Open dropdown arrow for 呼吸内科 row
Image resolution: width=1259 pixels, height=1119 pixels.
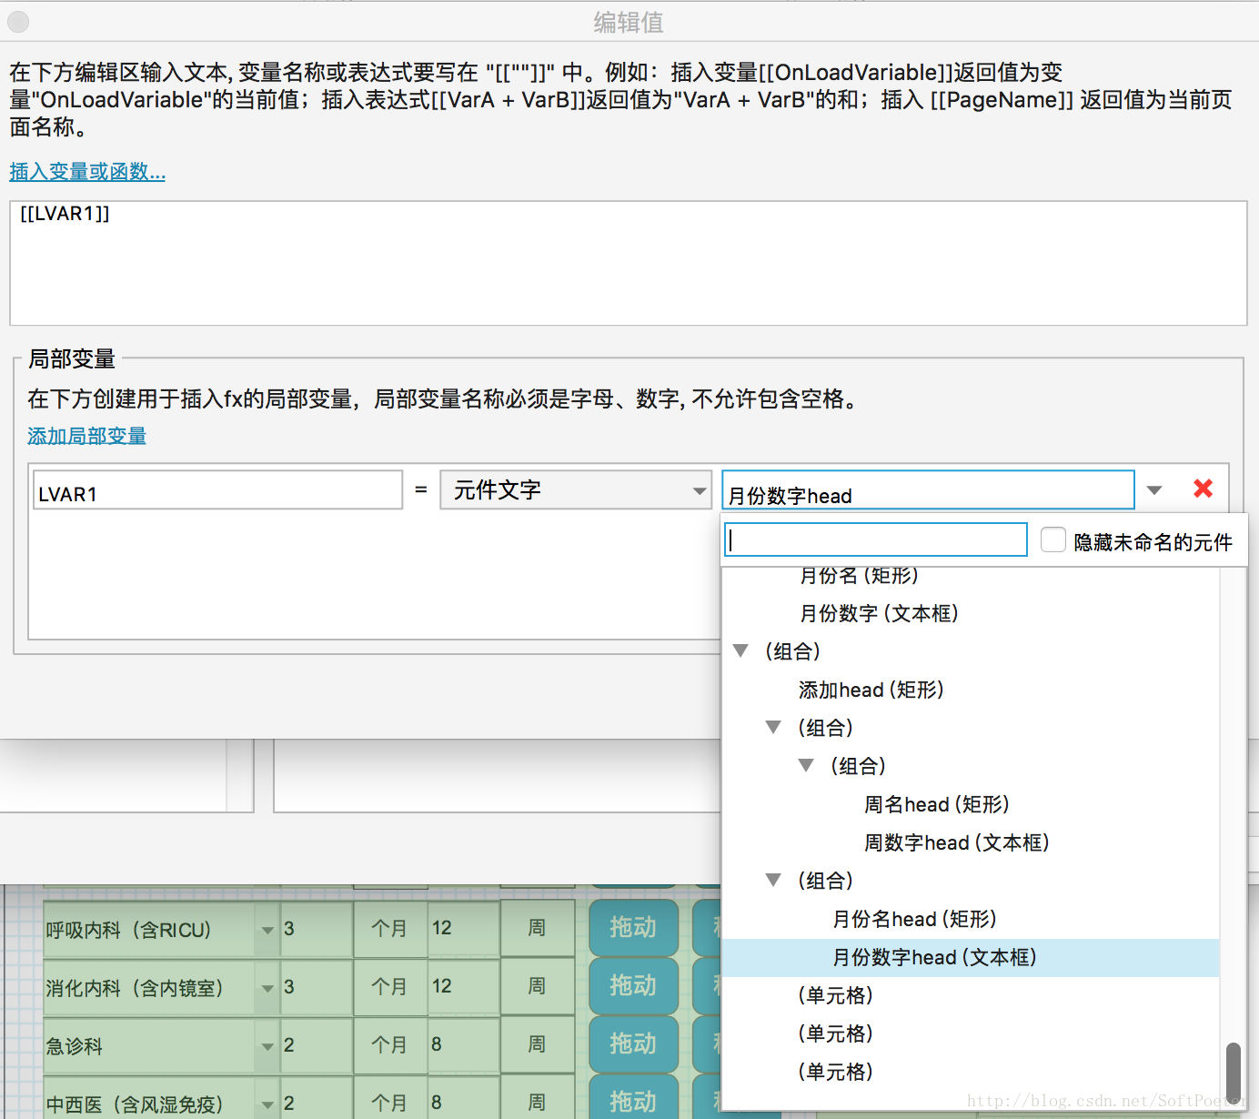click(x=267, y=930)
